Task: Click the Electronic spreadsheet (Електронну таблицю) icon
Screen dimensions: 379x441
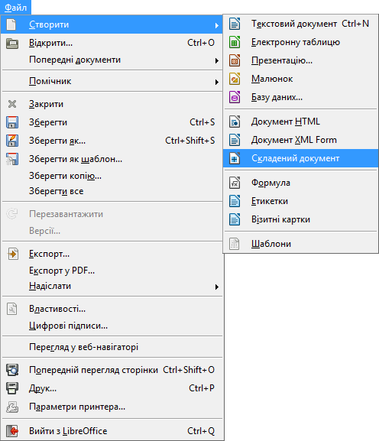Action: click(x=235, y=42)
